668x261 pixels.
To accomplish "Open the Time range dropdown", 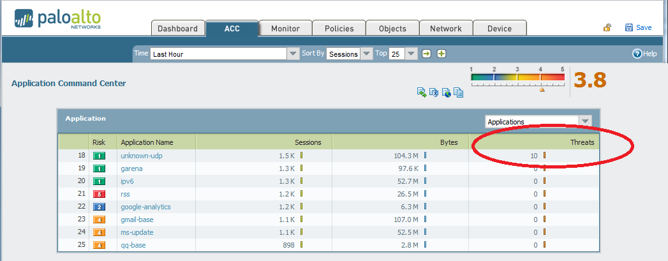I will point(293,54).
